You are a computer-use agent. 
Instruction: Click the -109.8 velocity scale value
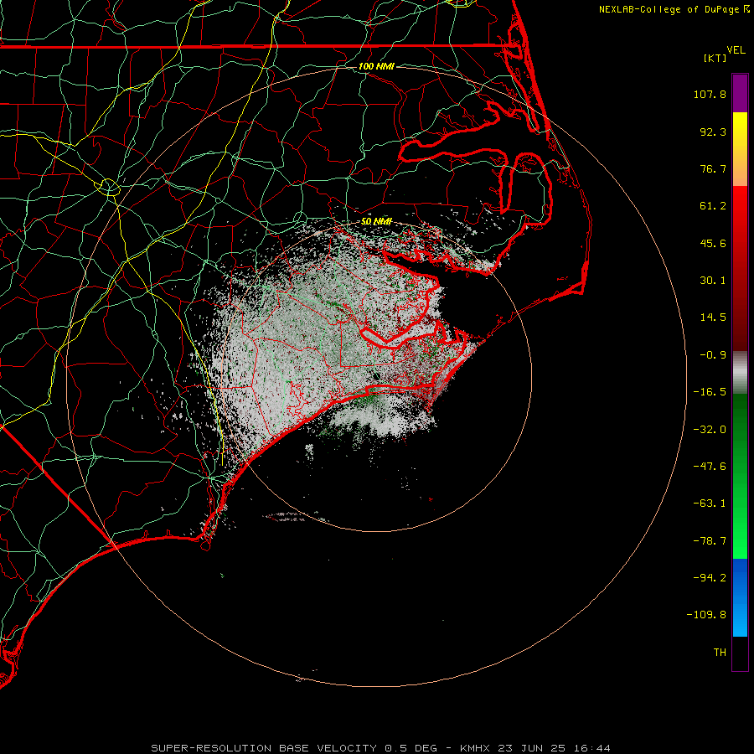[x=706, y=615]
